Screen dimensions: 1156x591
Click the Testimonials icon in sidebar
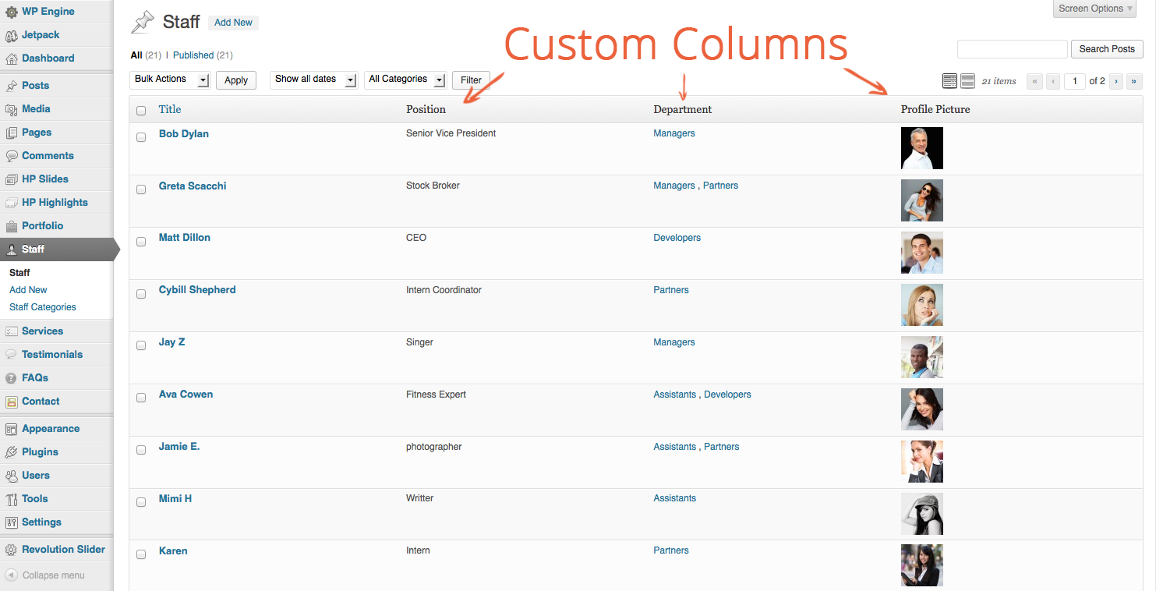(11, 355)
